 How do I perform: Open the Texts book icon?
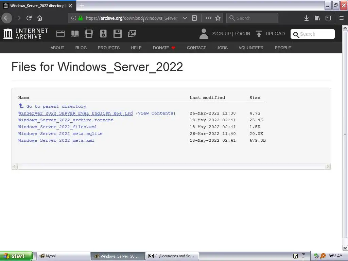point(75,34)
